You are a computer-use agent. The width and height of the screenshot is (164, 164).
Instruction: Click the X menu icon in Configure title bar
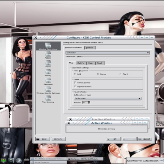pos(36,37)
